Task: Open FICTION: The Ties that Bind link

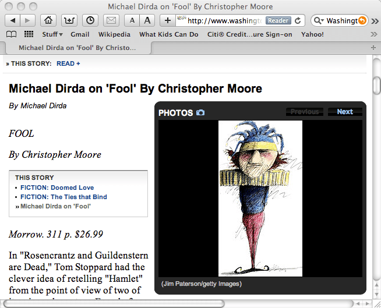Action: tap(63, 197)
